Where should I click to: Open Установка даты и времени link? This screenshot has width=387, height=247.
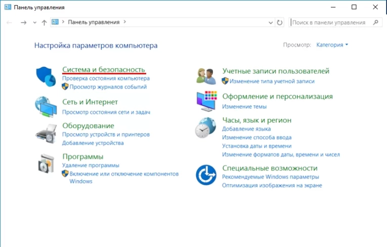256,146
